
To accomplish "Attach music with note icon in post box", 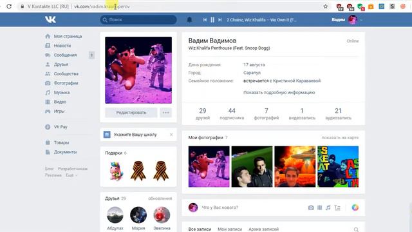I will pos(328,208).
